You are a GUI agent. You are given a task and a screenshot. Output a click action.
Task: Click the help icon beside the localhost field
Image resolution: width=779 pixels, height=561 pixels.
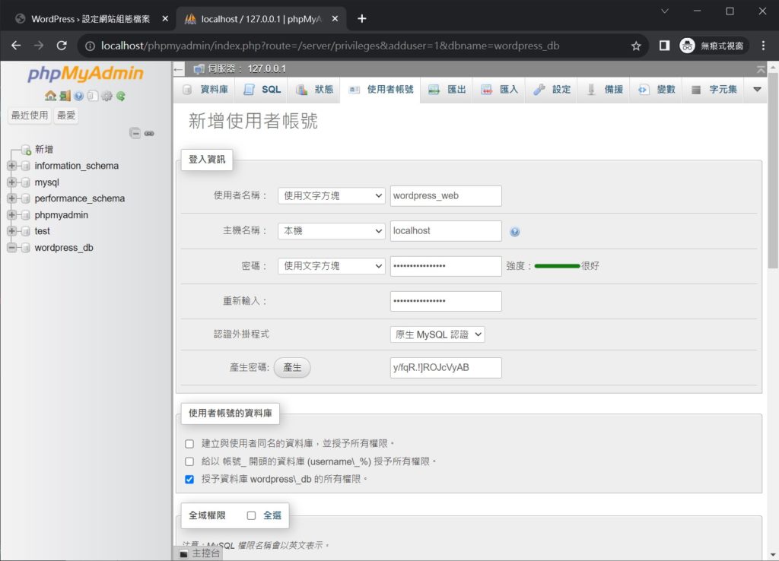pyautogui.click(x=515, y=232)
